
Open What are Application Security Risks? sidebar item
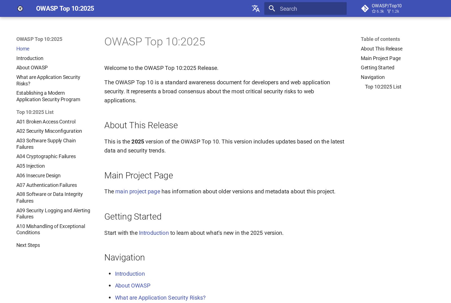coord(48,80)
